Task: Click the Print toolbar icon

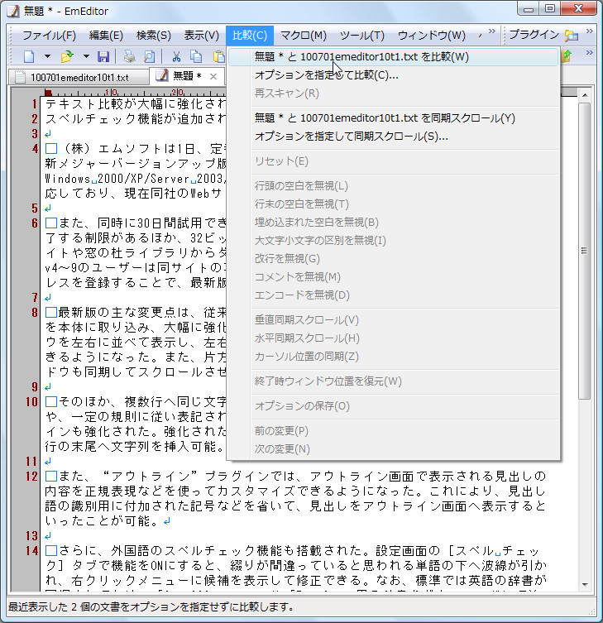Action: point(130,56)
